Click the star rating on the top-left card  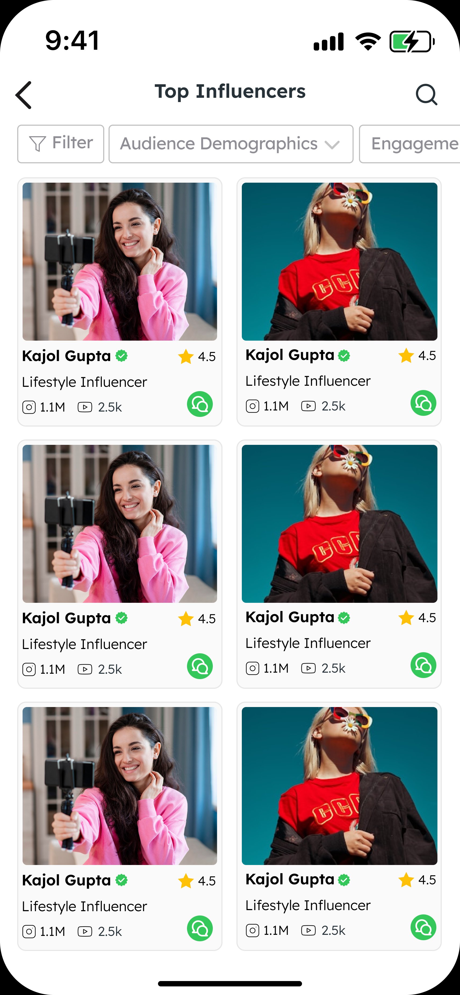point(197,356)
